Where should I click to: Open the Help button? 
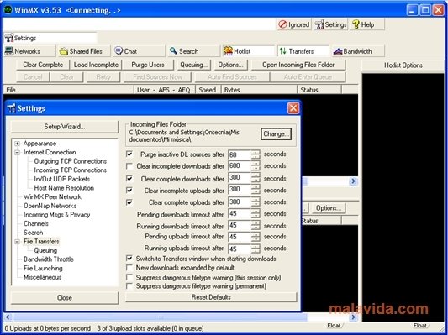(366, 24)
